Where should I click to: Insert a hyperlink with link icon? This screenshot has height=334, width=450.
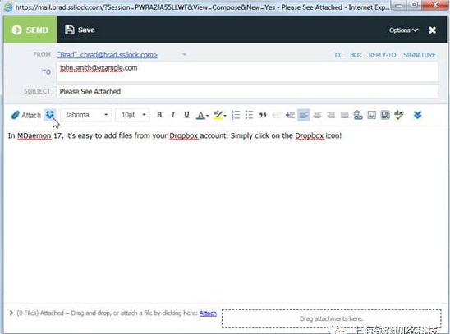point(358,115)
